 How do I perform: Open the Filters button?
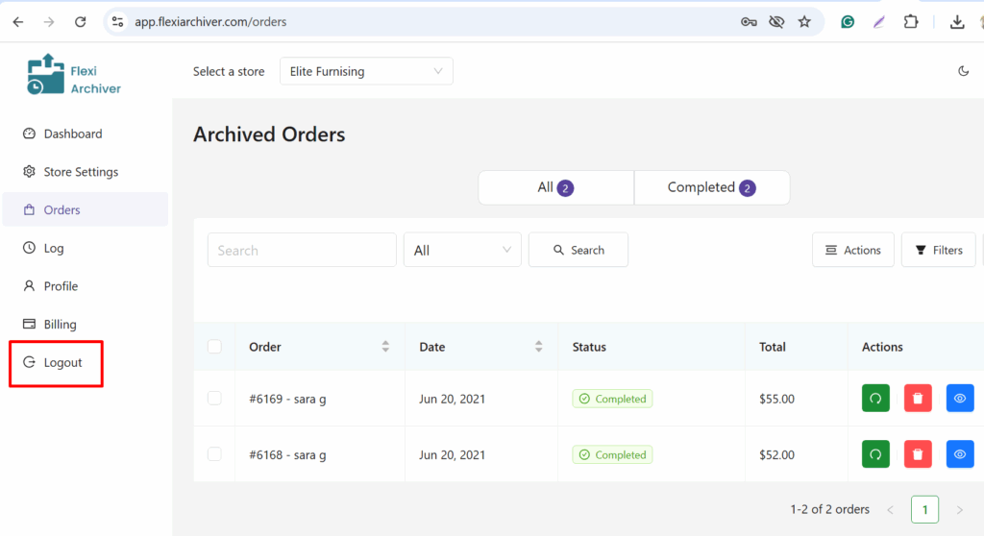coord(938,250)
